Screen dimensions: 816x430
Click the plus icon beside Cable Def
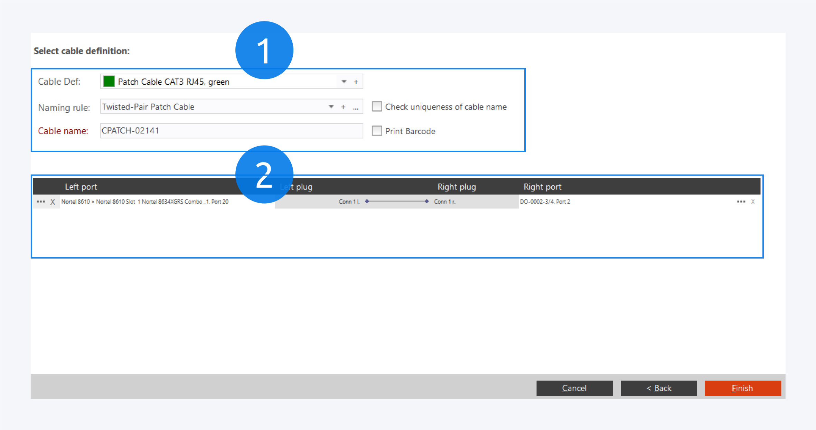click(x=356, y=82)
